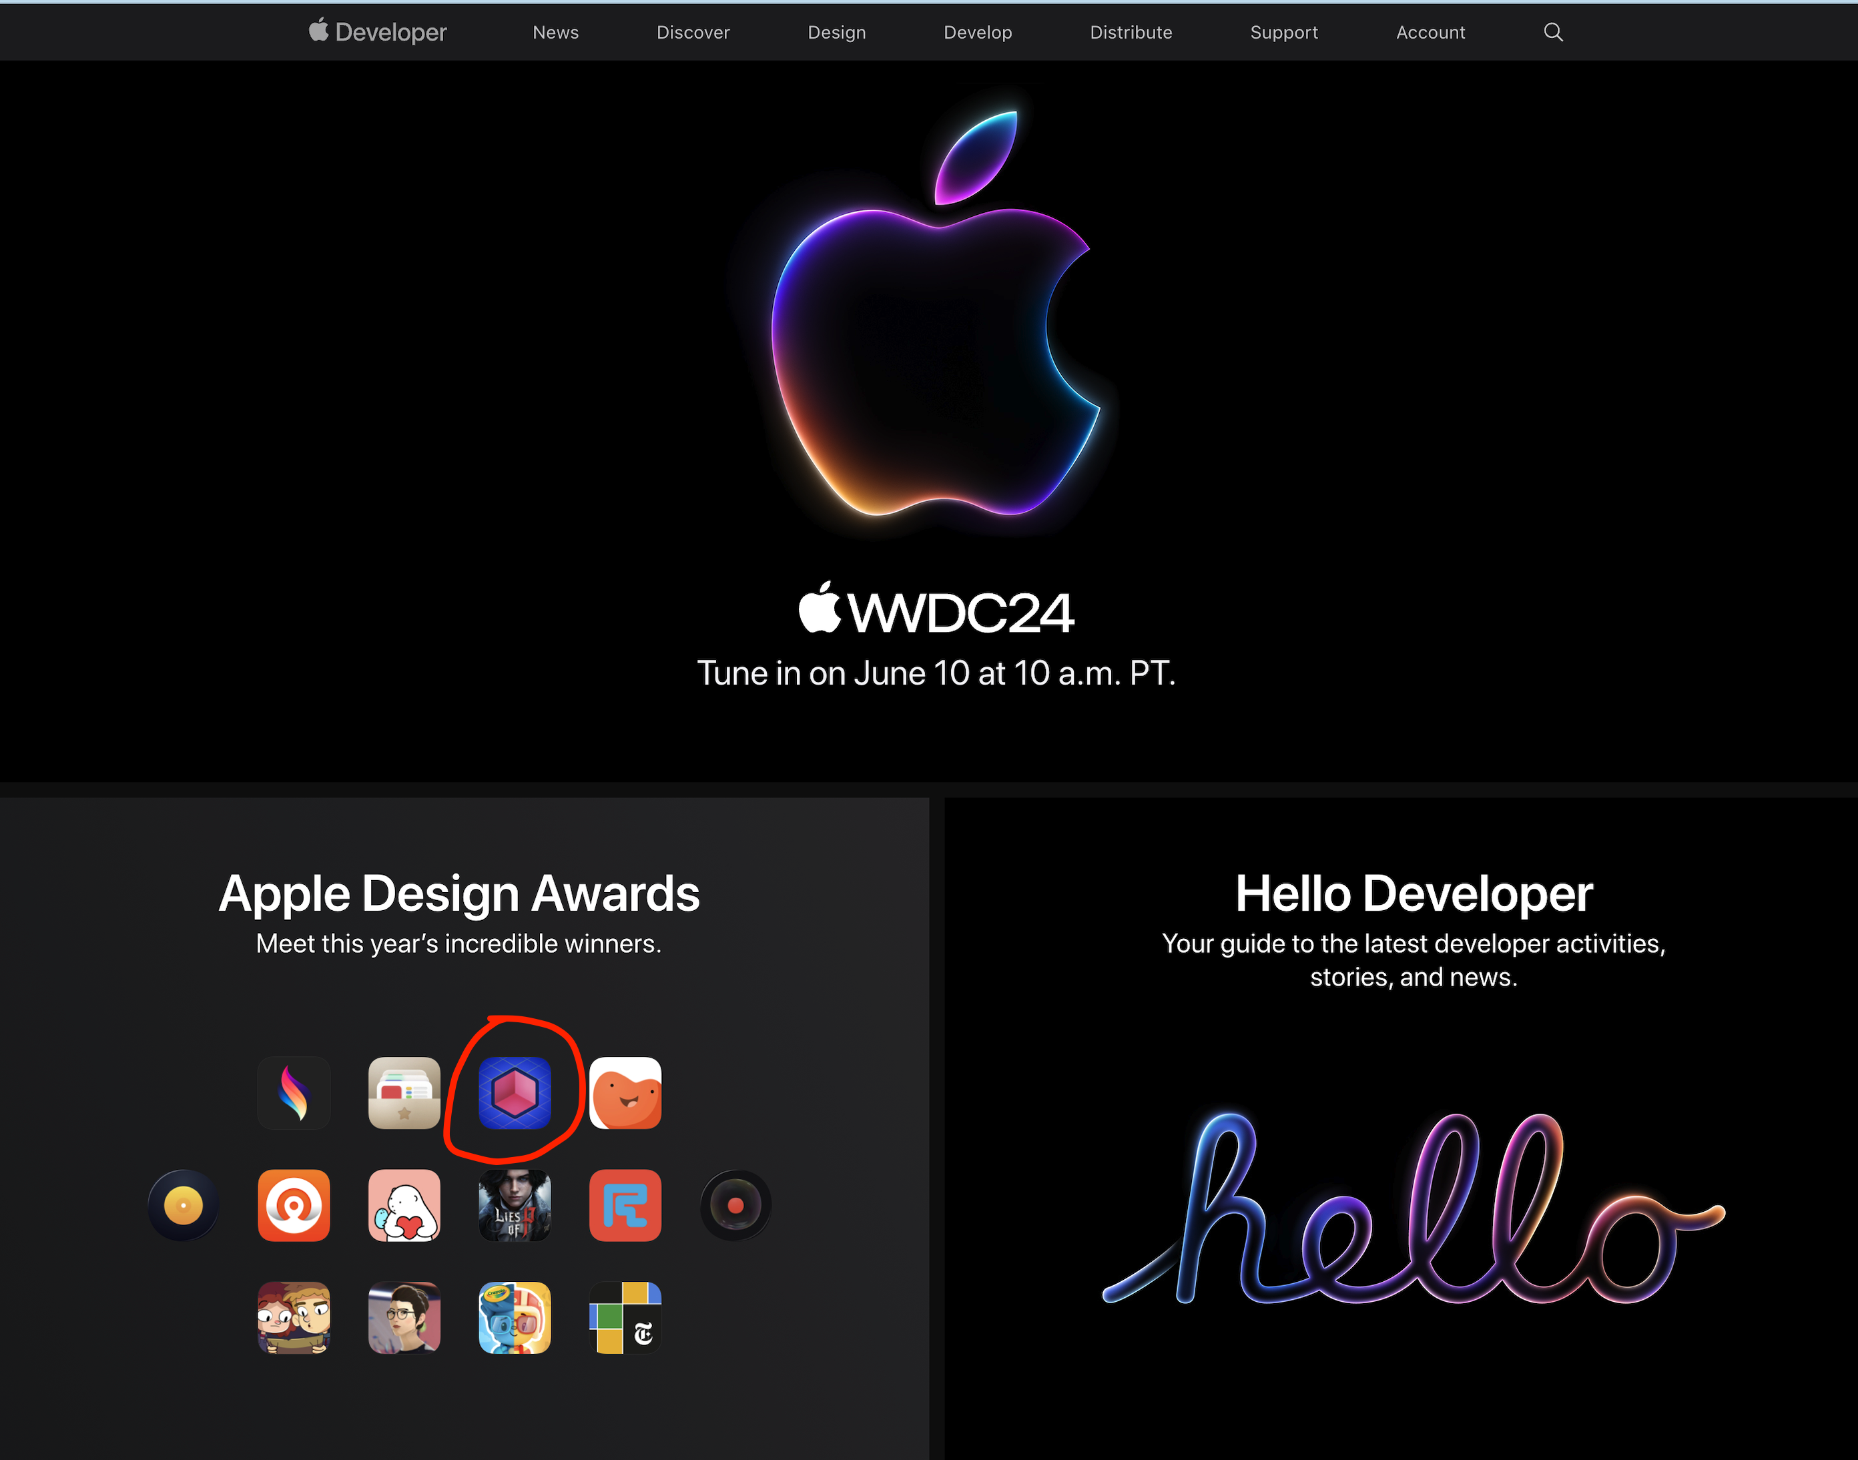1858x1460 pixels.
Task: Open the recipe card box app icon
Action: (404, 1093)
